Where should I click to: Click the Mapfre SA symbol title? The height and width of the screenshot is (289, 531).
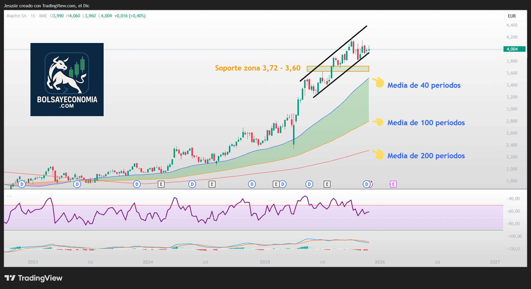coord(16,16)
